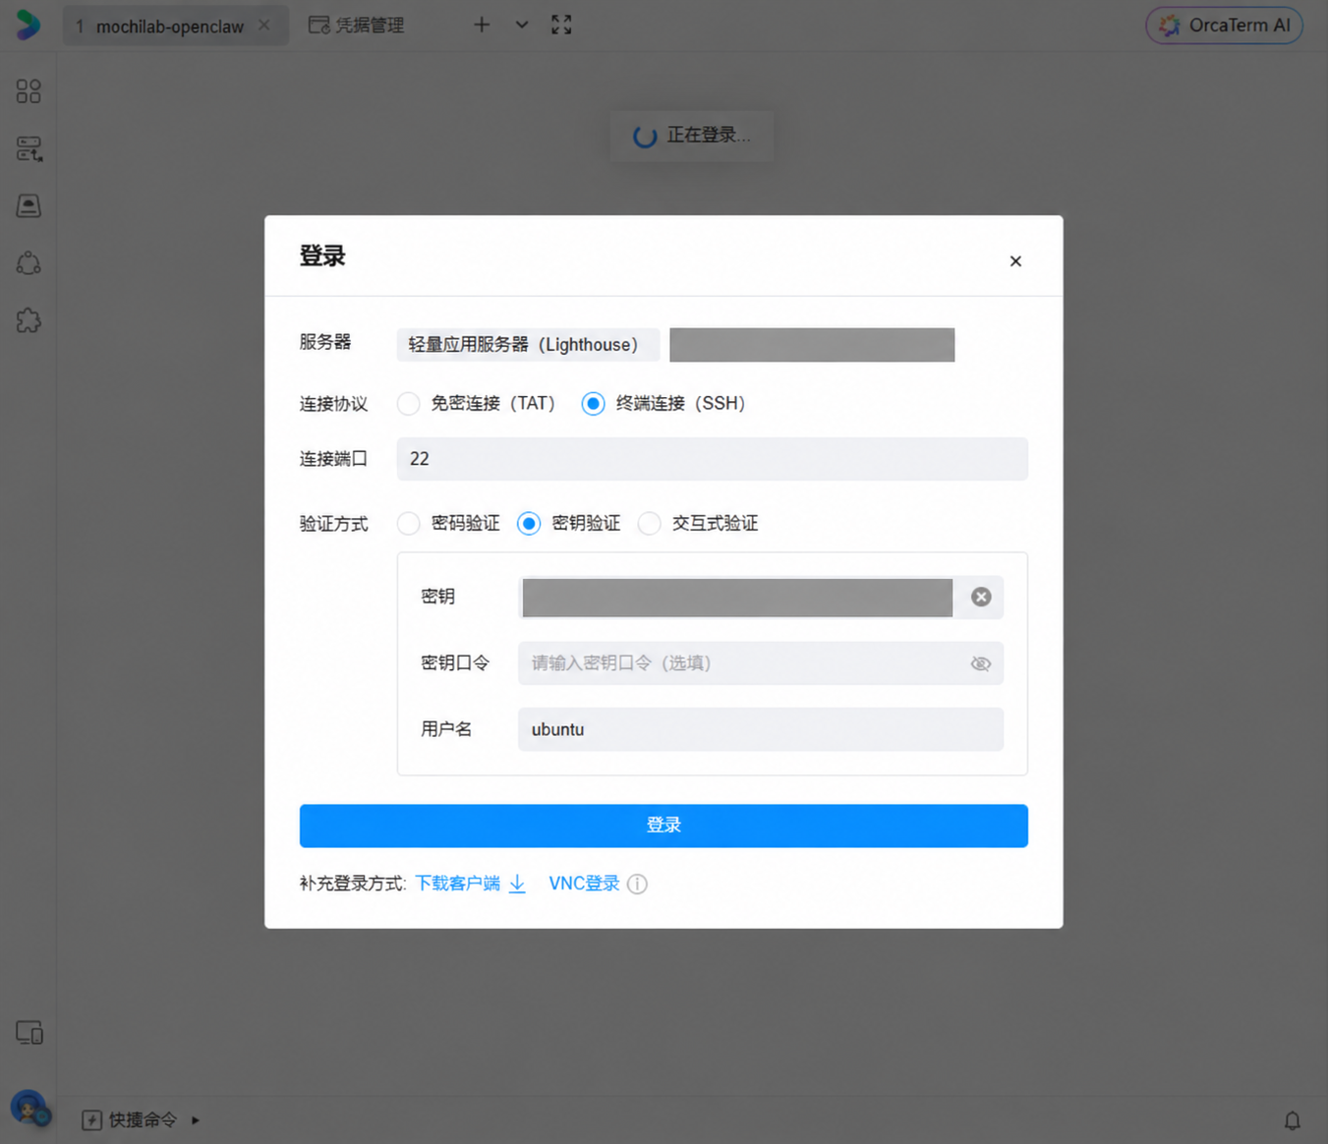Open the multi-device icon near sidebar bottom
This screenshot has height=1144, width=1328.
[x=29, y=1033]
